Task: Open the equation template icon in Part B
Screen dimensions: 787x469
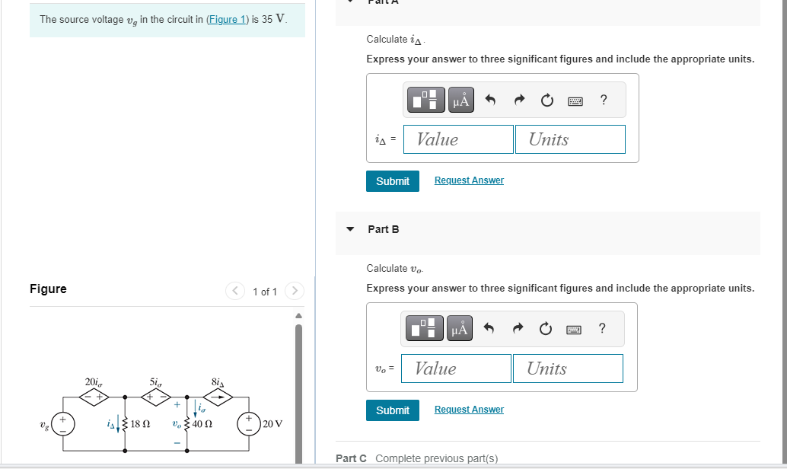Action: [x=424, y=328]
